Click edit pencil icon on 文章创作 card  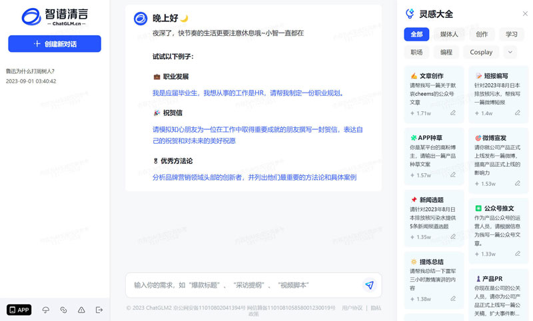[453, 113]
